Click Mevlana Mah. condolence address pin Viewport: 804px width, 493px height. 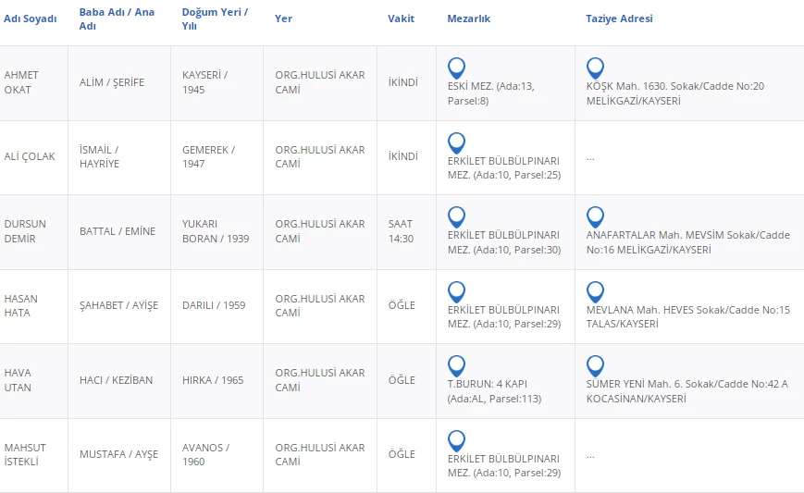point(595,291)
